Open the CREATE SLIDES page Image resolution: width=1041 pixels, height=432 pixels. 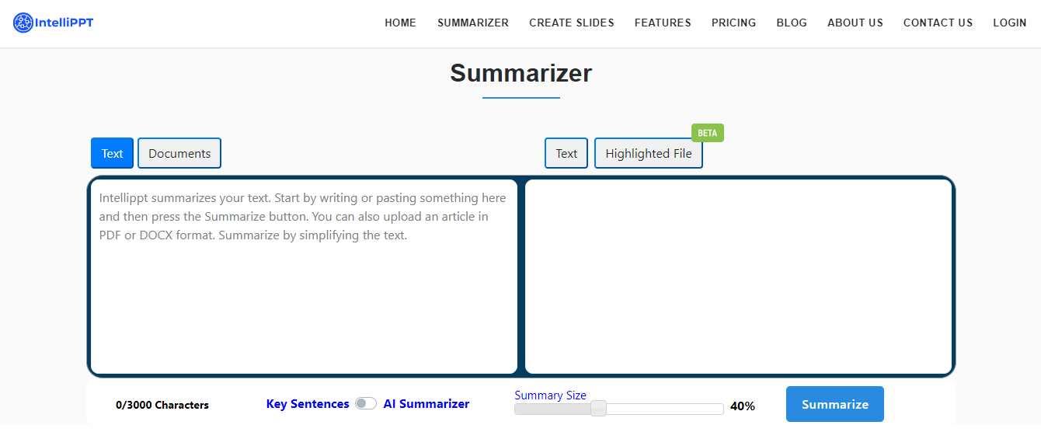(x=571, y=23)
